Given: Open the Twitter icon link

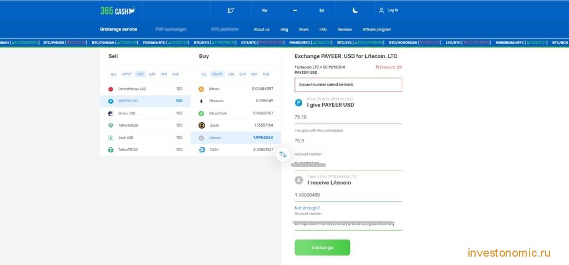Looking at the screenshot, I should click(x=231, y=11).
